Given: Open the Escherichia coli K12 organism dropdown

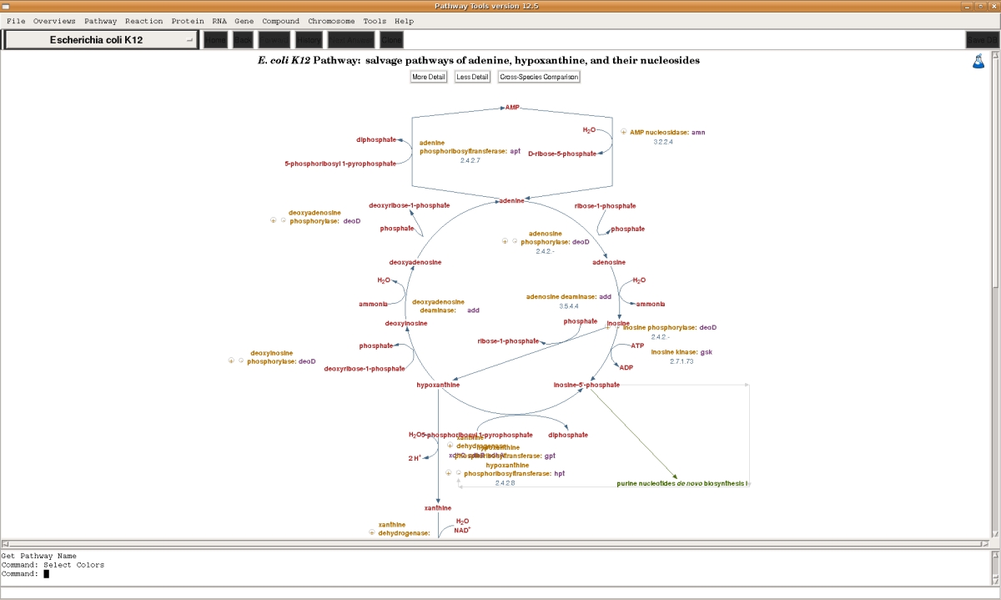Looking at the screenshot, I should 102,40.
